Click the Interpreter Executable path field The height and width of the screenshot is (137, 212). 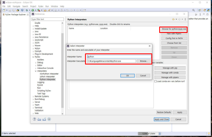111,61
